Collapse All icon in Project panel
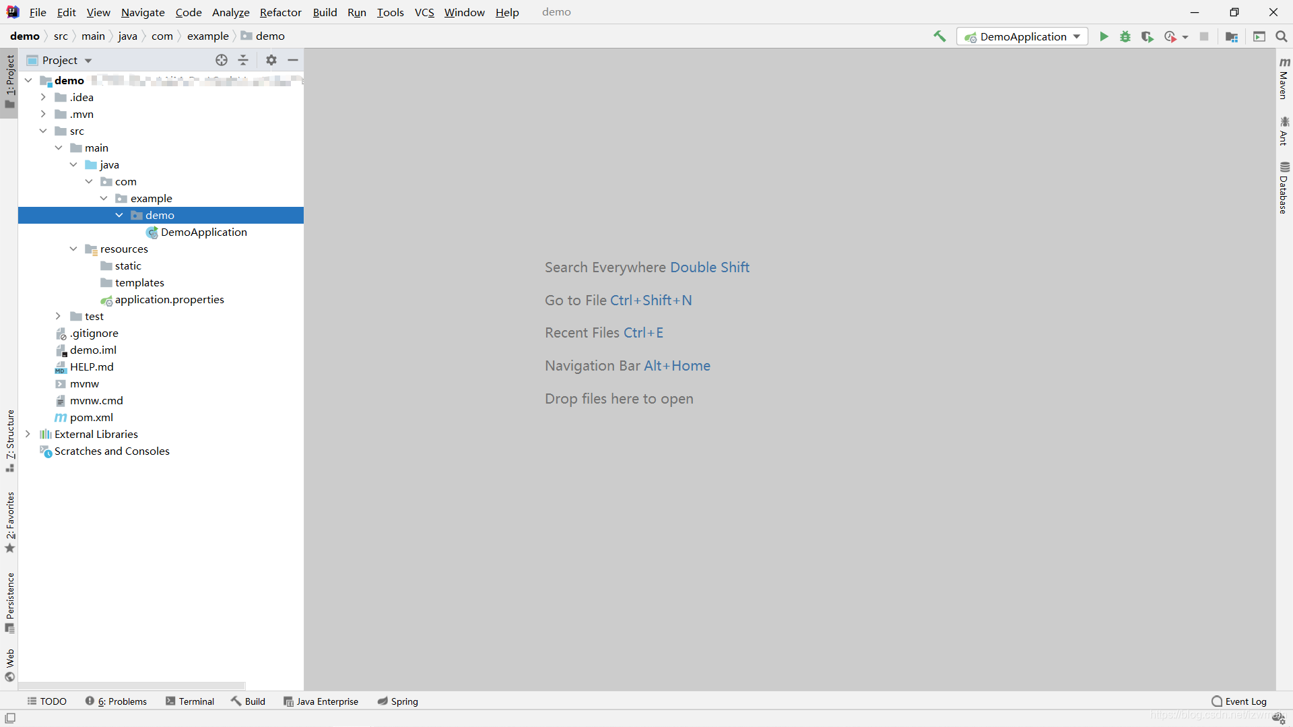1293x727 pixels. pyautogui.click(x=243, y=60)
